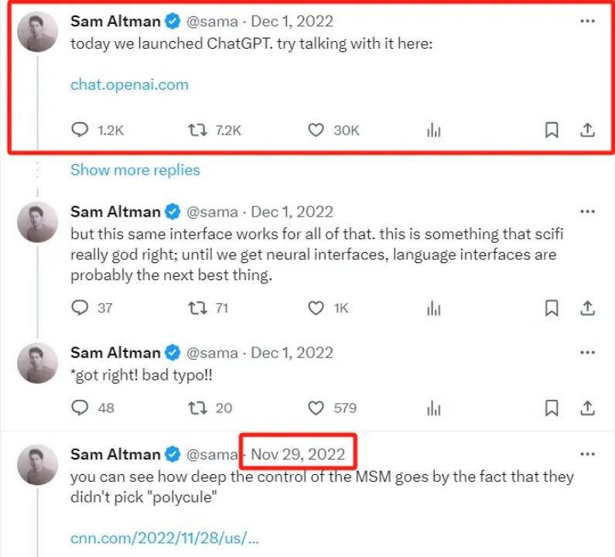View analytics of ChatGPT launch tweet
615x557 pixels.
434,130
